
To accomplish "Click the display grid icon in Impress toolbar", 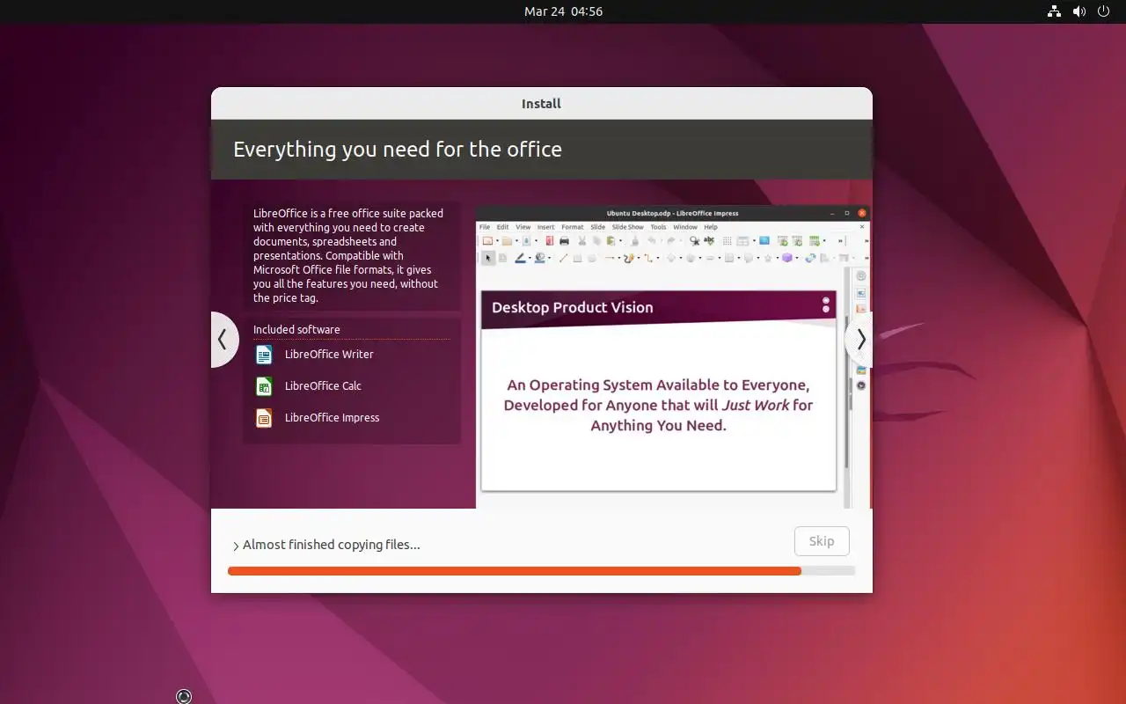I will tap(728, 241).
